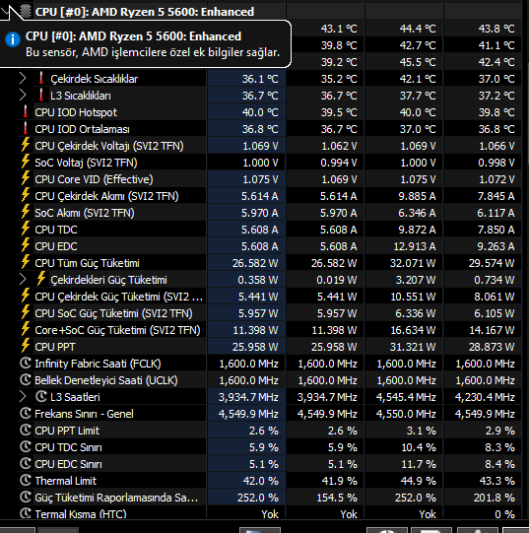Select the Thermal Limit label

[x=66, y=481]
